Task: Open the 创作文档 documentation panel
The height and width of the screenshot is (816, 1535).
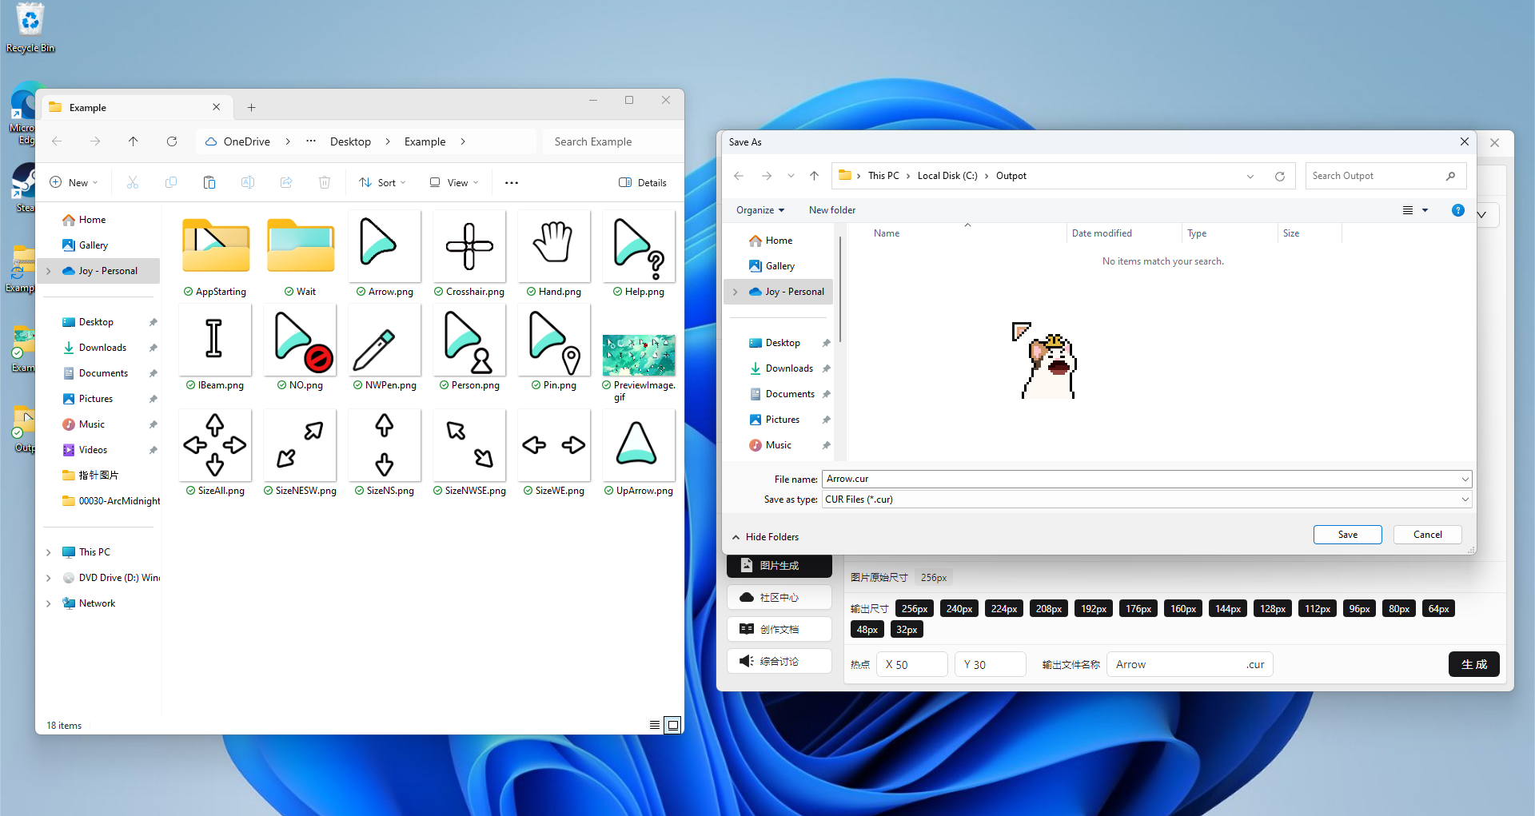Action: (779, 628)
